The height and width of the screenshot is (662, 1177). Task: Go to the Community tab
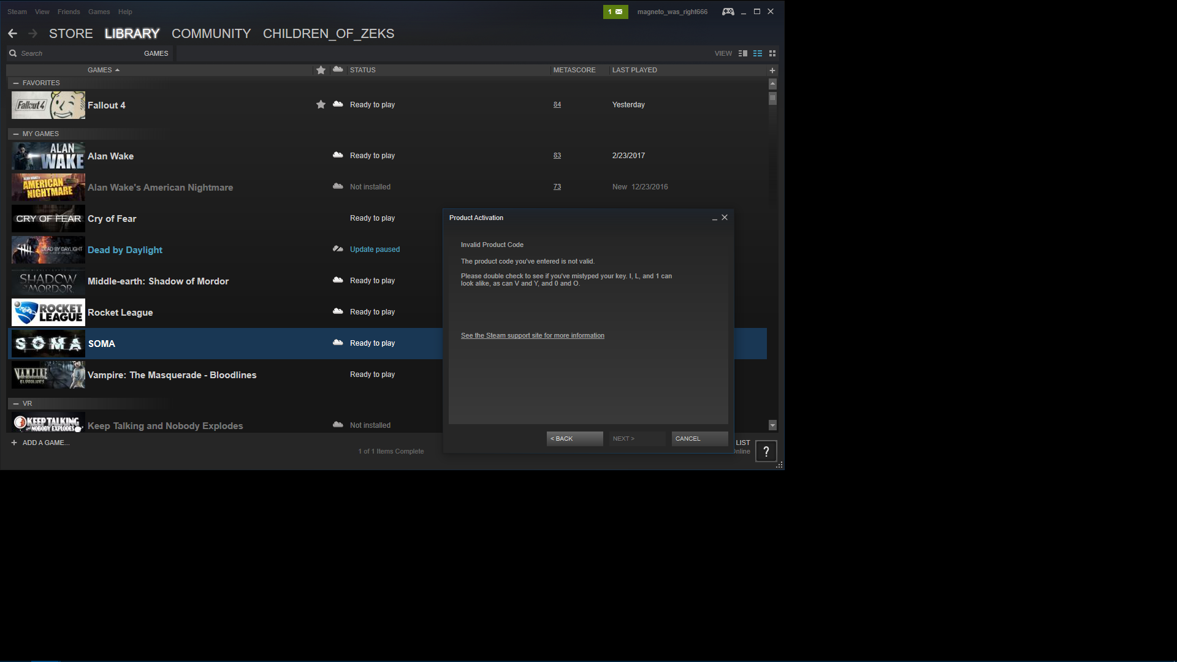point(211,34)
